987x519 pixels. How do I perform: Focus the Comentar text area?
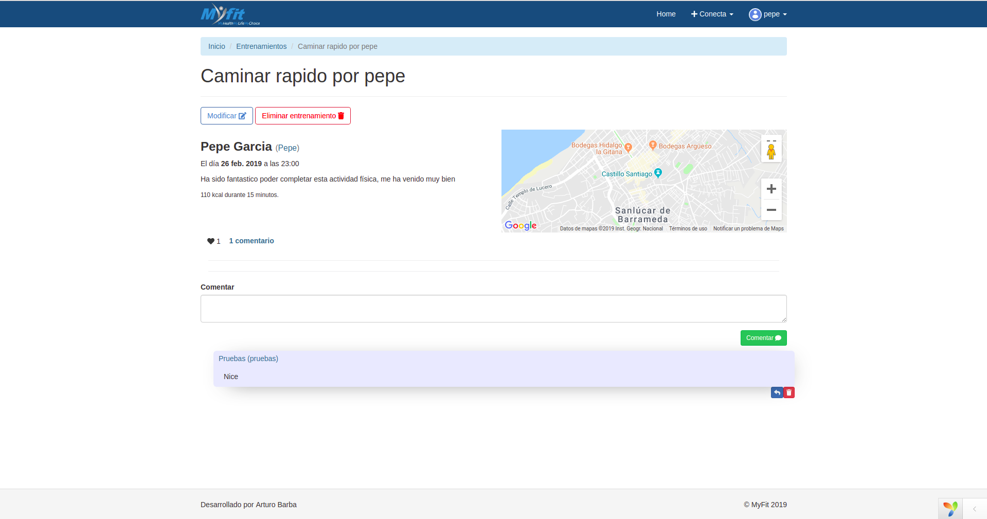pyautogui.click(x=494, y=309)
